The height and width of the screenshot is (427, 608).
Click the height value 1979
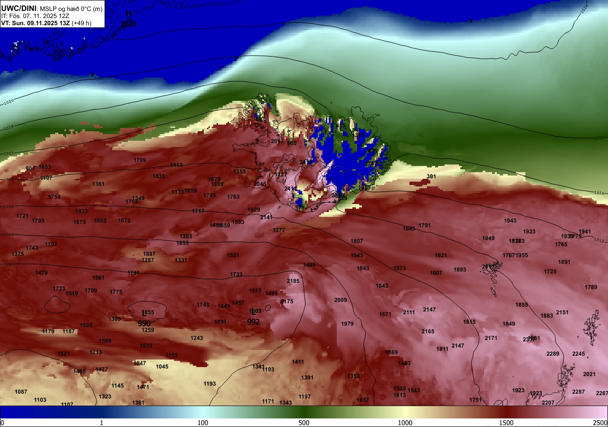pyautogui.click(x=347, y=324)
